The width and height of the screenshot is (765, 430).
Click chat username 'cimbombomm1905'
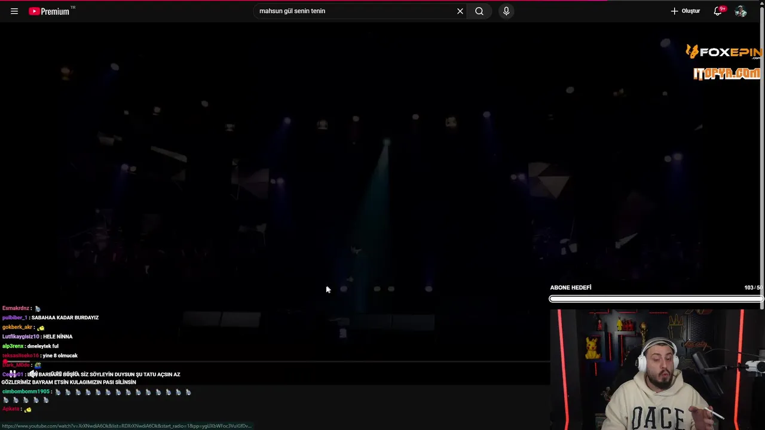26,392
